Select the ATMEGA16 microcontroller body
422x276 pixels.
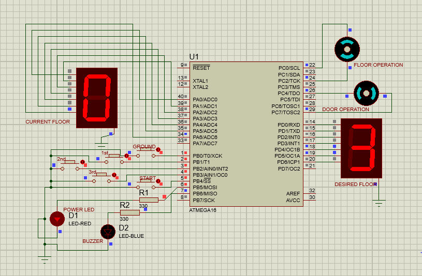click(246, 134)
